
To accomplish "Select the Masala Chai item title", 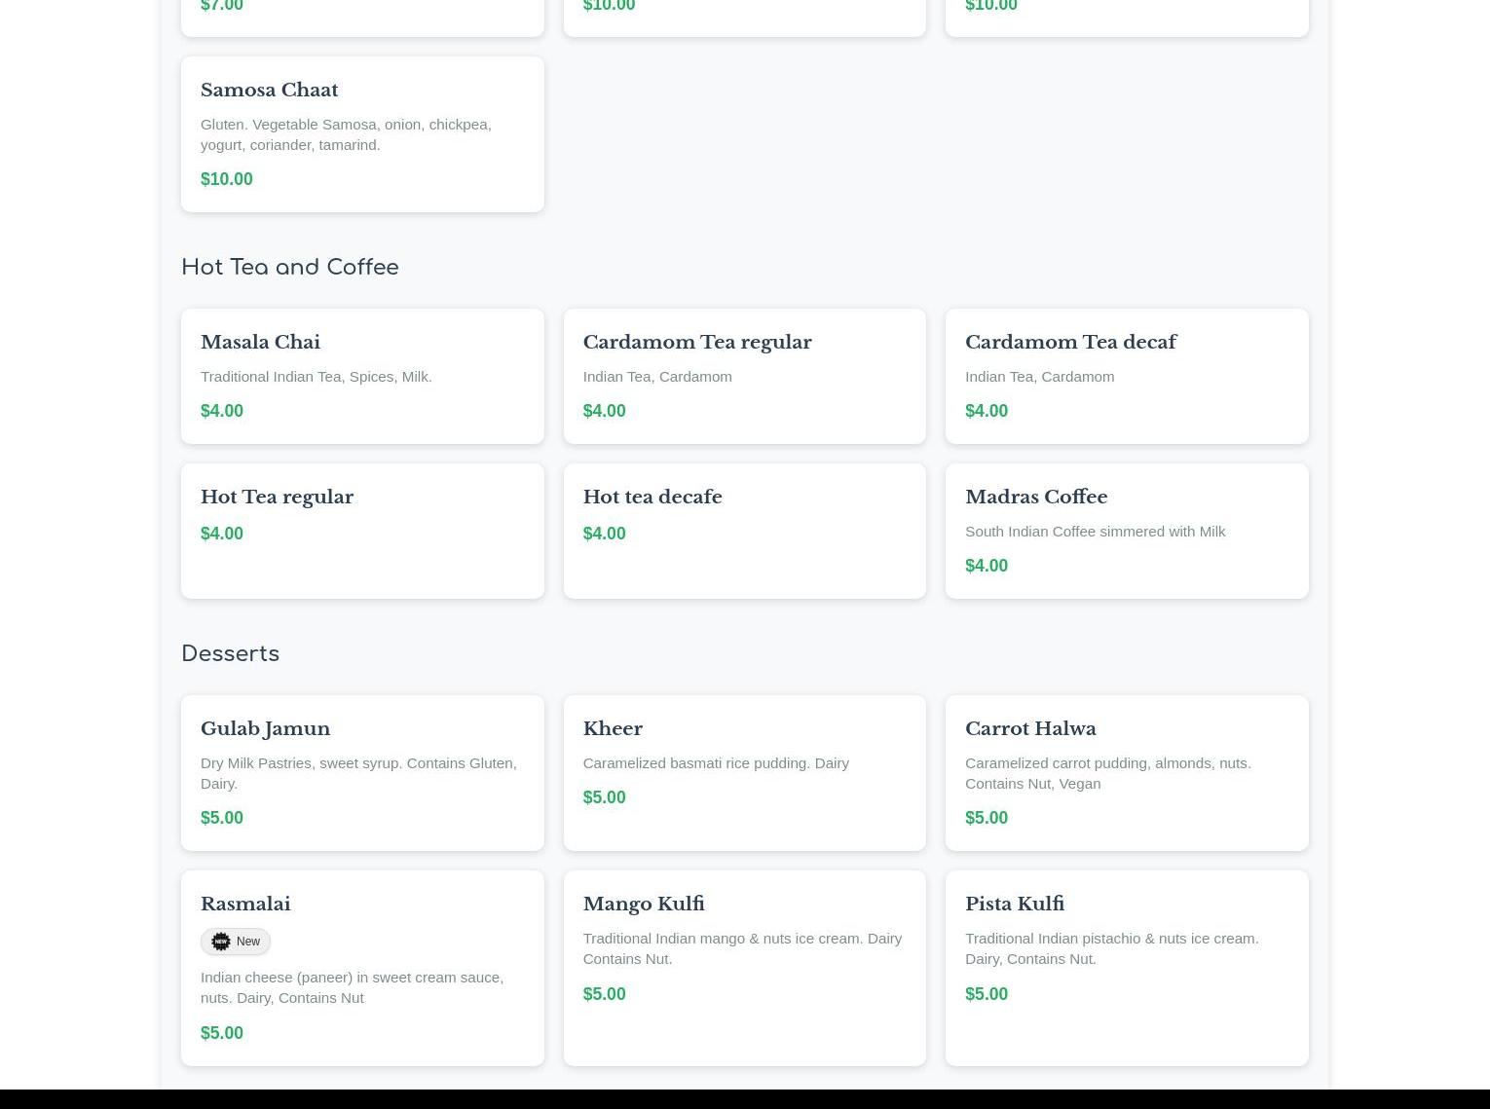I will (x=260, y=342).
